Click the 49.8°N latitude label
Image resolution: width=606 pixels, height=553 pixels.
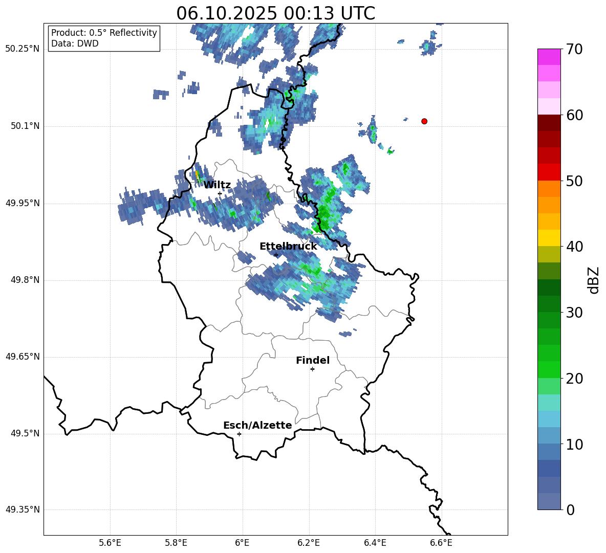pos(25,280)
